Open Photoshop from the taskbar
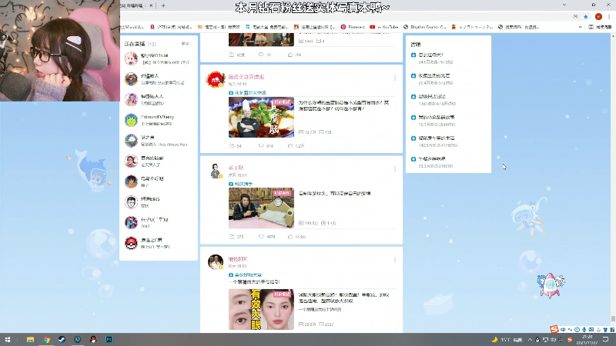 click(x=109, y=339)
